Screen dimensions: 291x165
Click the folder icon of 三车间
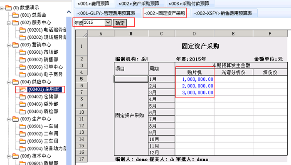(x=22, y=141)
